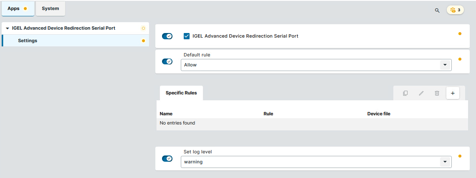Click orange dot beside Default rule row
The width and height of the screenshot is (476, 178).
coord(460,59)
